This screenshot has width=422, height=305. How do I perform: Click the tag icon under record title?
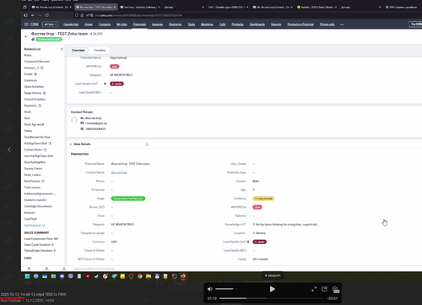tap(33, 39)
